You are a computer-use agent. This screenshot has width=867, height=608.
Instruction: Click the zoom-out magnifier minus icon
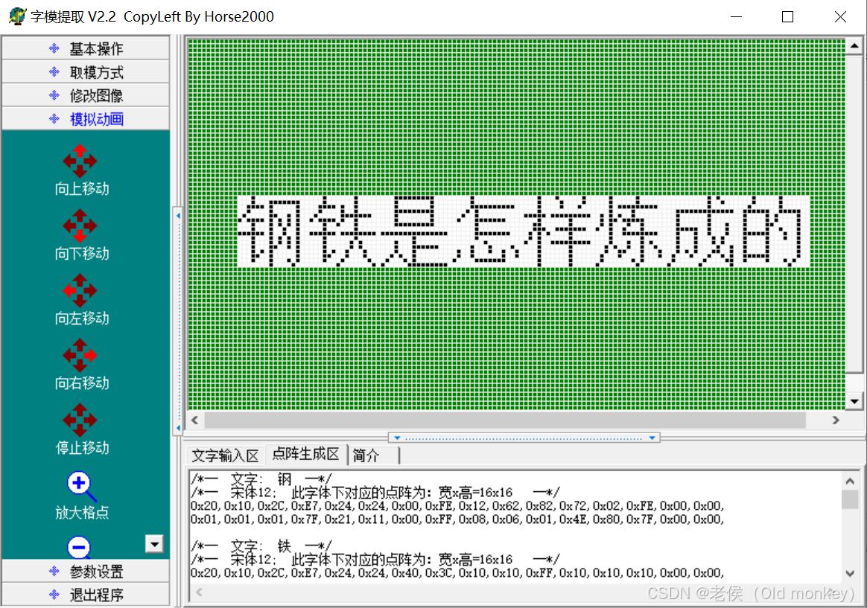point(79,547)
